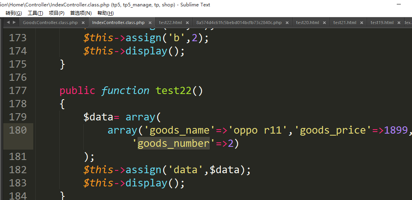The width and height of the screenshot is (412, 200).
Task: Open the 首选项(N) preferences menu
Action: tap(81, 13)
